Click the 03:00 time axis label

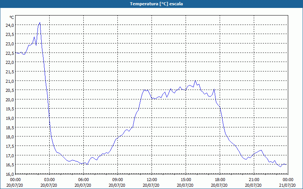coord(50,180)
